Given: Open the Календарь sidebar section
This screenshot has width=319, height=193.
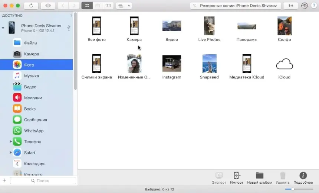Looking at the screenshot, I should click(x=37, y=164).
